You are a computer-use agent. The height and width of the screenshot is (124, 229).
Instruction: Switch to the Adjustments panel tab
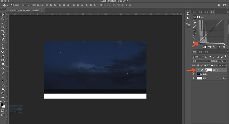tap(206, 12)
